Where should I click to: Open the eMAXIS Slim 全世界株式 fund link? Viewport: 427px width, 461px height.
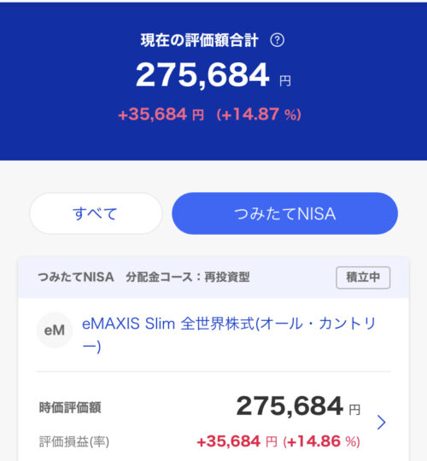229,335
